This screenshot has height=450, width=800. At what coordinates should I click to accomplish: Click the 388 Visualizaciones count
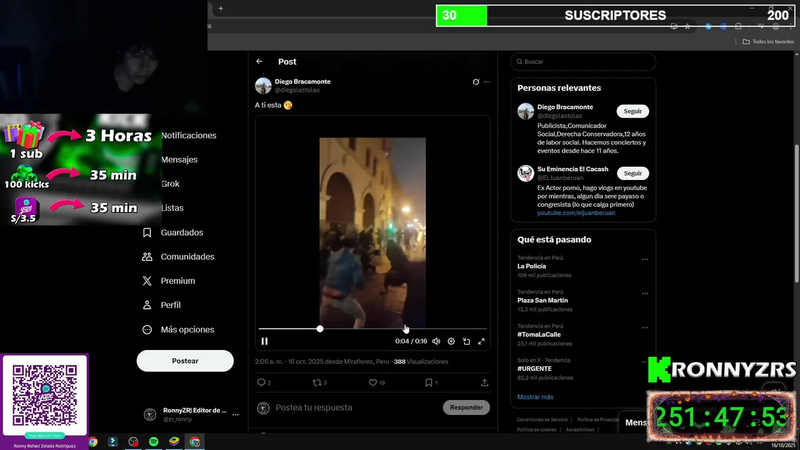pyautogui.click(x=421, y=362)
